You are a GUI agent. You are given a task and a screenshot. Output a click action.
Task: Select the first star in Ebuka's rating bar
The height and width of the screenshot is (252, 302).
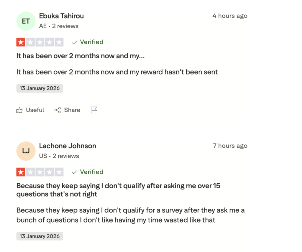click(20, 42)
